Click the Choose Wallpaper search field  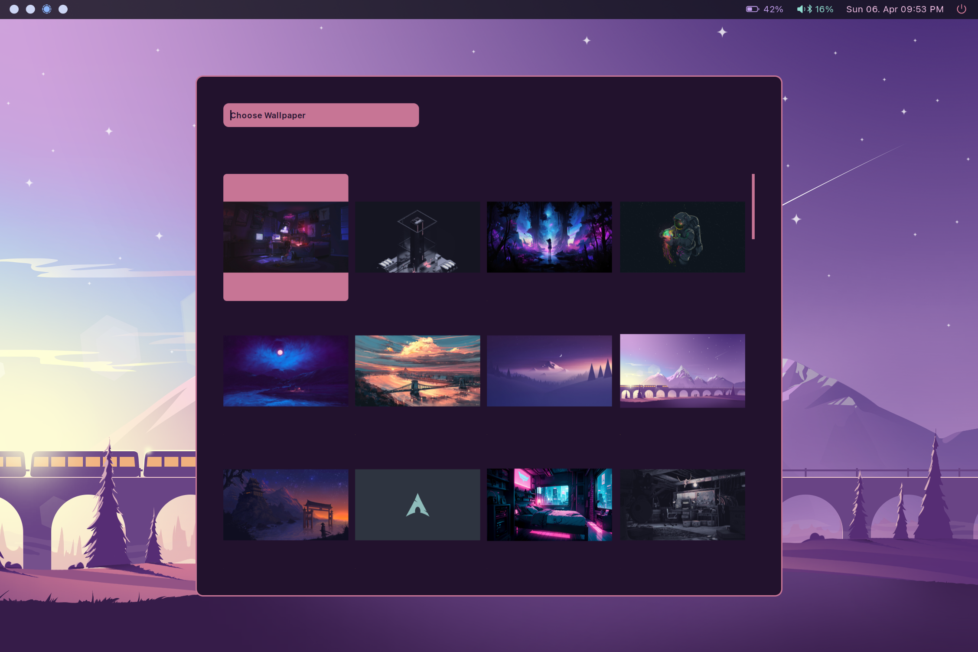coord(321,115)
